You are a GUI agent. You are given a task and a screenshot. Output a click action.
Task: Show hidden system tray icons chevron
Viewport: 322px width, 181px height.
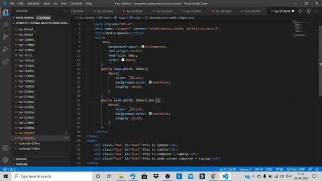point(253,176)
